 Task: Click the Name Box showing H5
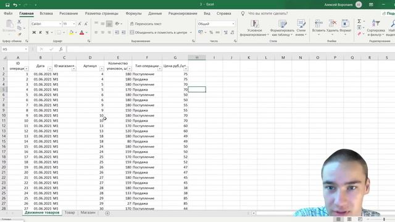coord(15,49)
